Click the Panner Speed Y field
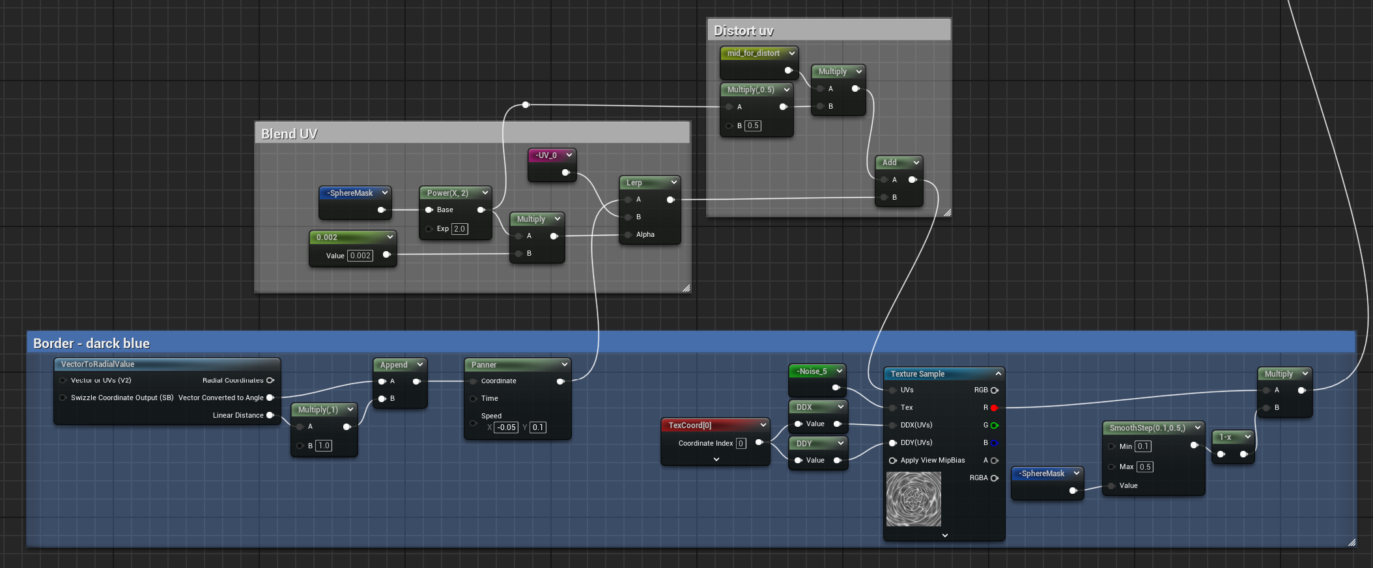 pyautogui.click(x=537, y=427)
